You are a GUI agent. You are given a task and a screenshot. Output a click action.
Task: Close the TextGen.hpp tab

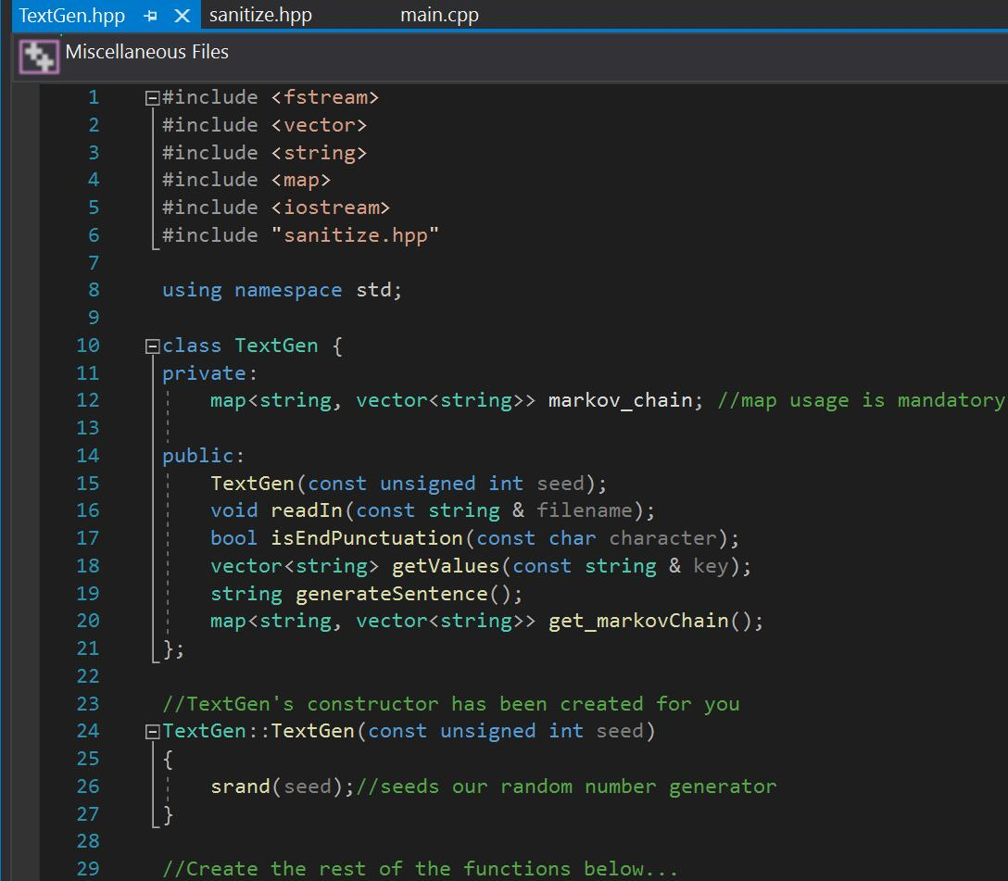[183, 16]
